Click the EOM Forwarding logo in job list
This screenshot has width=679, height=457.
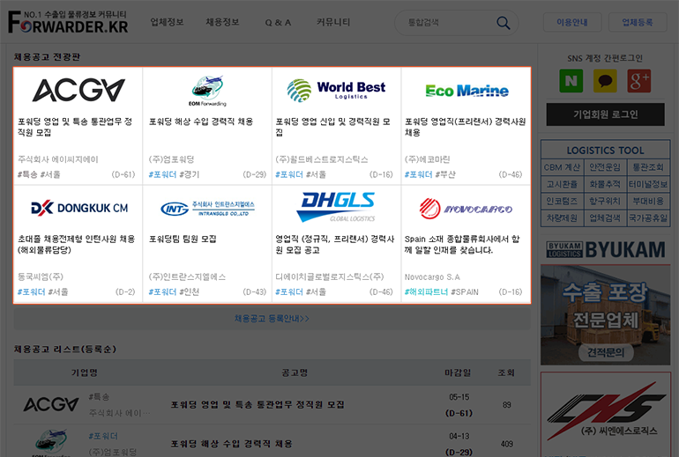(50, 443)
